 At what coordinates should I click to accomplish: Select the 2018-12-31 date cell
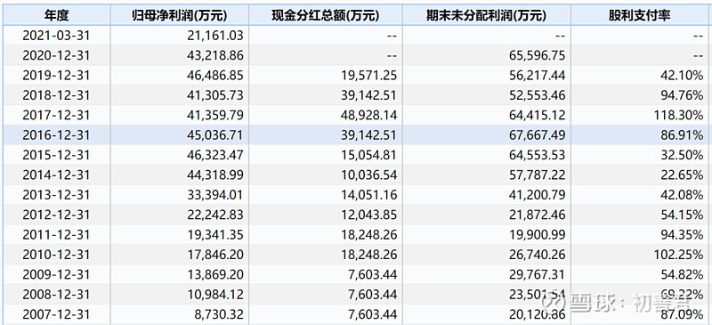(56, 95)
